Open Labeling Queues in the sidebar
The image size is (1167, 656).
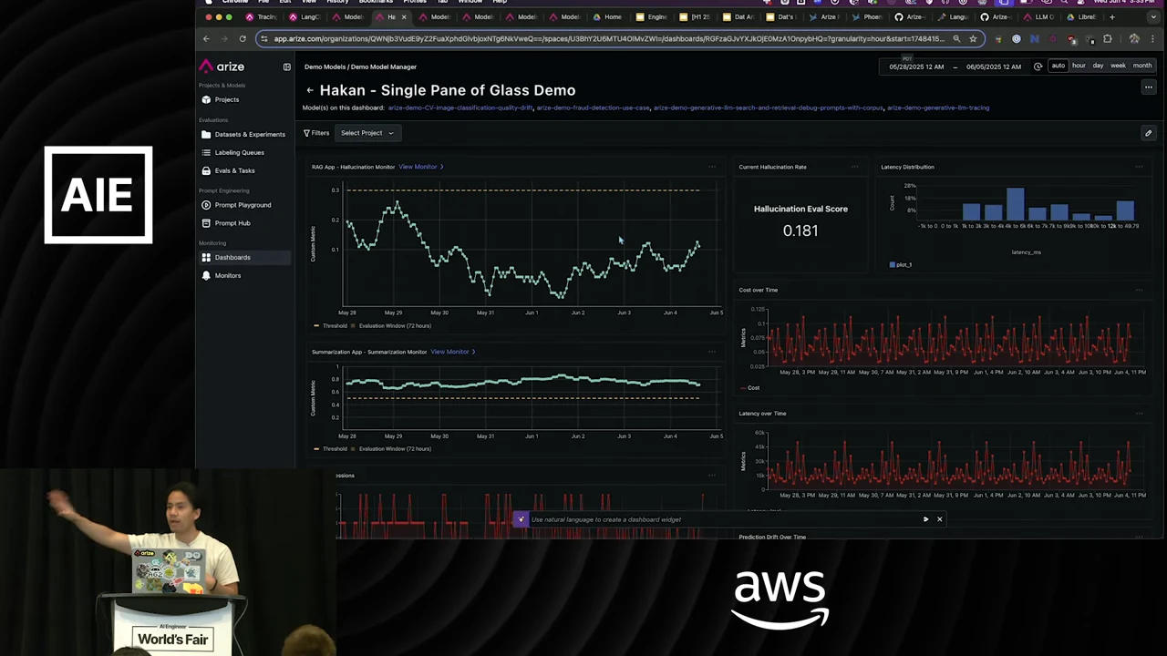(239, 152)
